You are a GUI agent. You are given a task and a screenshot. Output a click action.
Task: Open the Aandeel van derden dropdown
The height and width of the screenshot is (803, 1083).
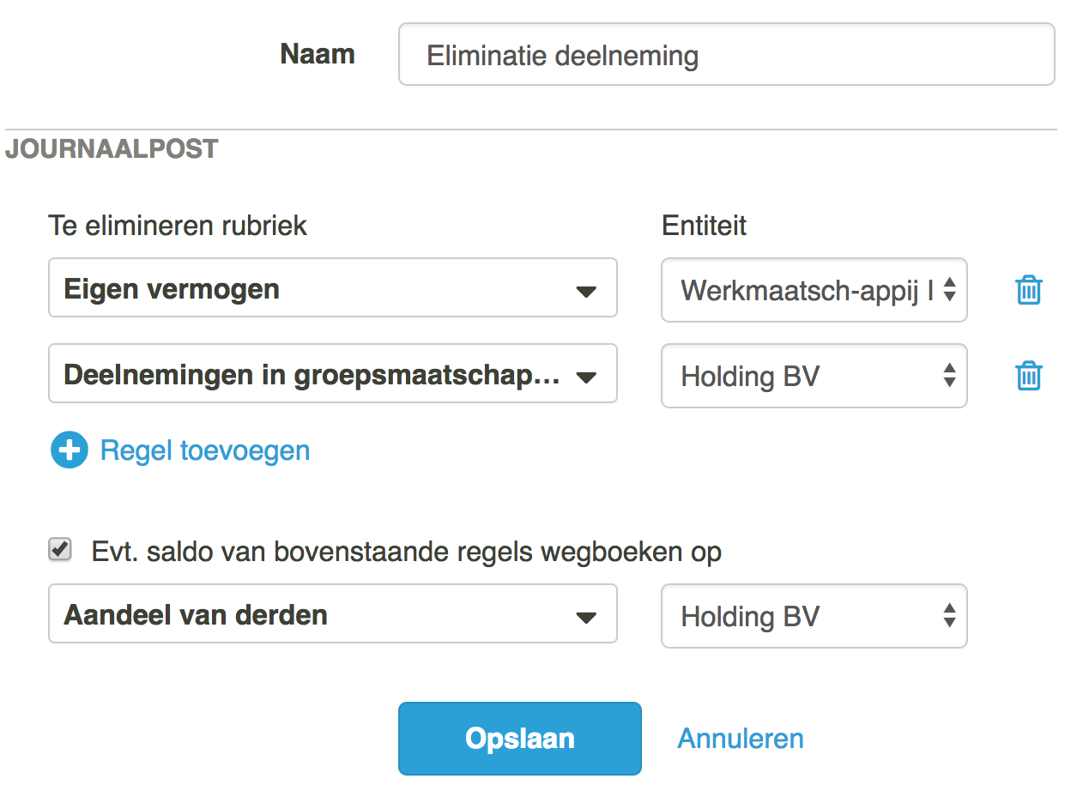(333, 613)
